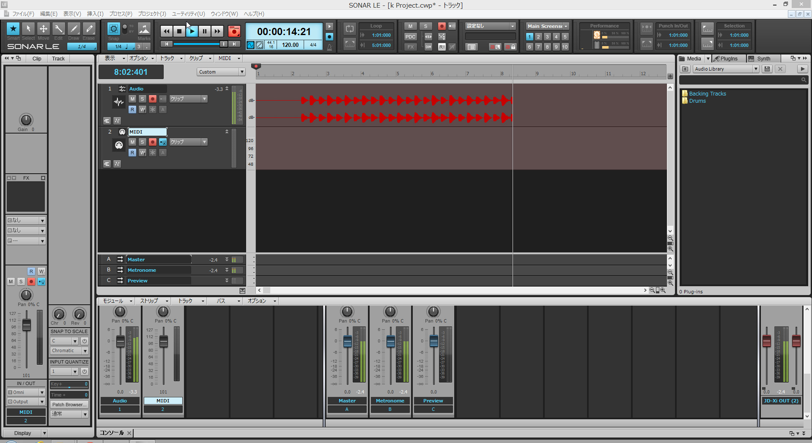Open the プロジェクト(J) menu
812x443 pixels.
pyautogui.click(x=152, y=14)
